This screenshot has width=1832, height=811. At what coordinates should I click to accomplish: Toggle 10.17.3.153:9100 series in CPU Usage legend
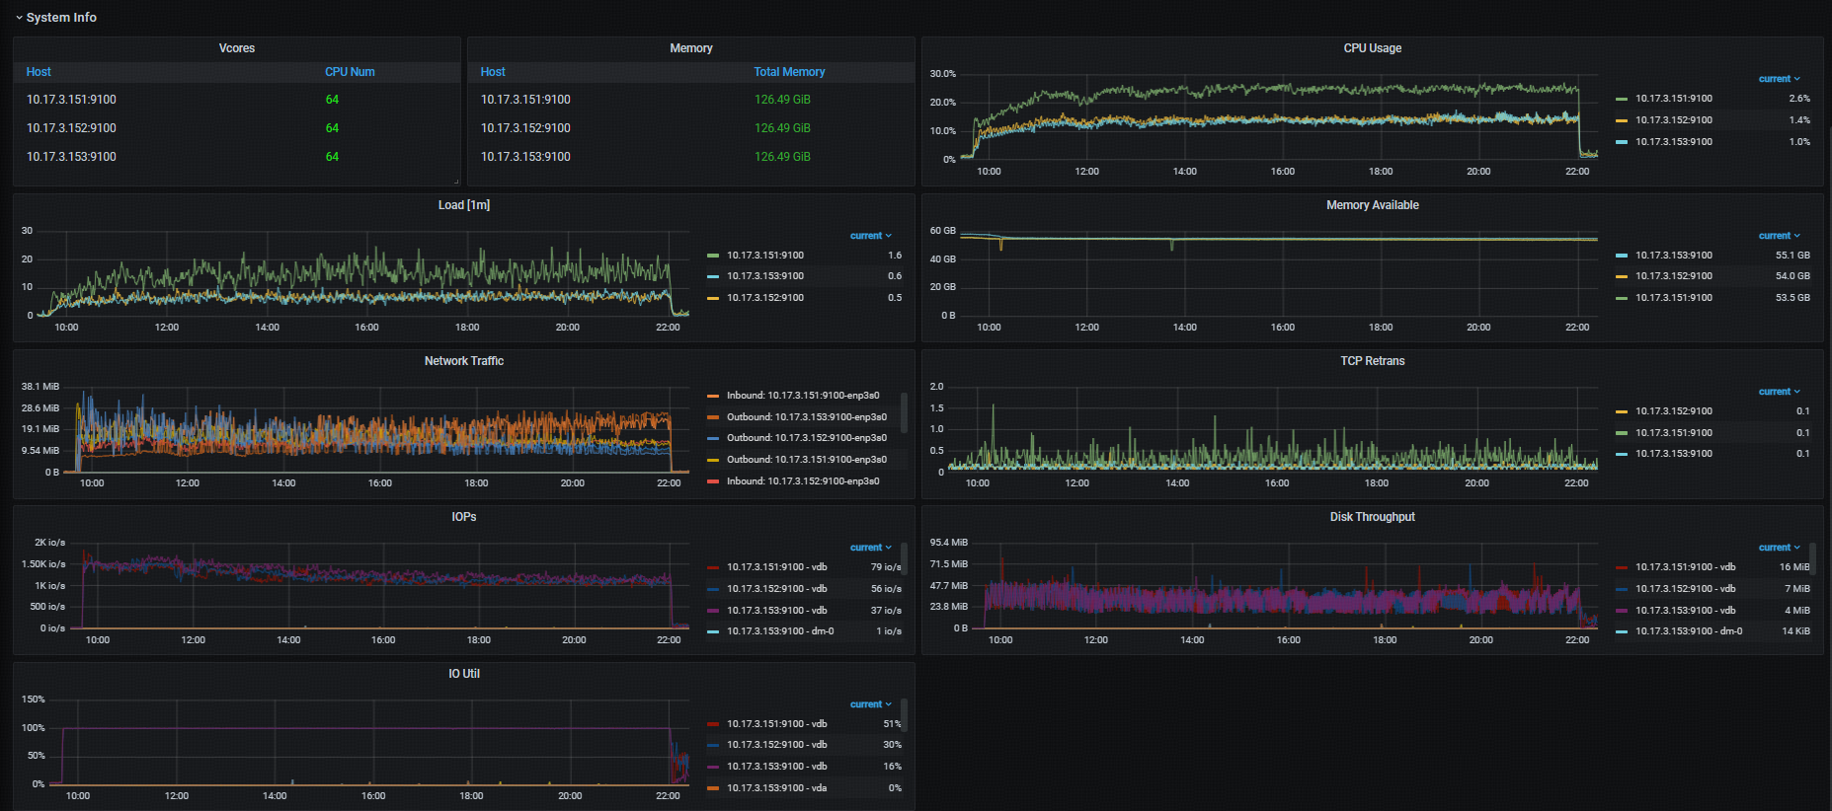1674,142
